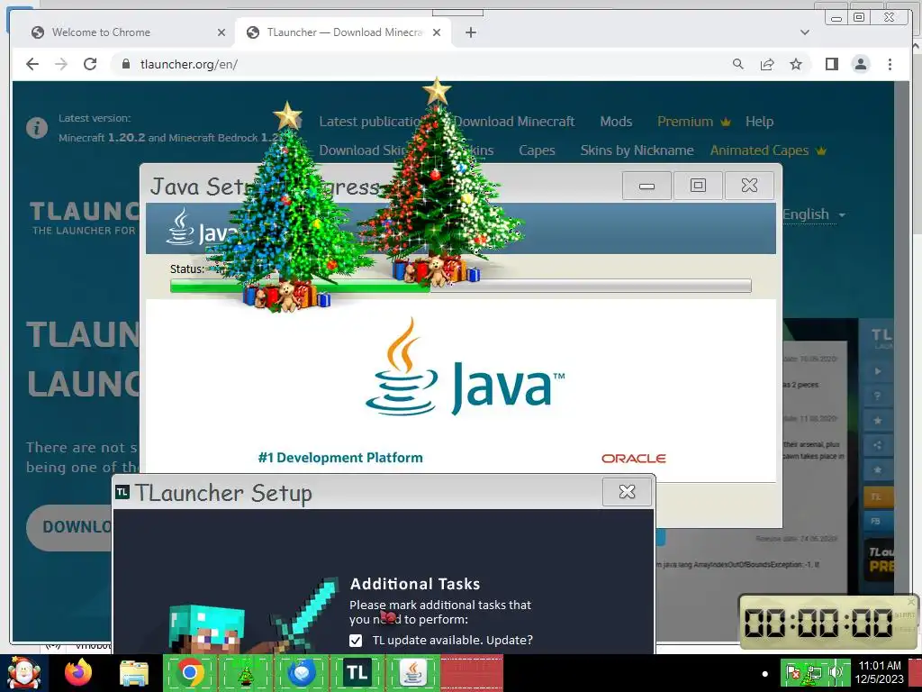This screenshot has width=922, height=692.
Task: Open the Premium menu item
Action: click(694, 122)
